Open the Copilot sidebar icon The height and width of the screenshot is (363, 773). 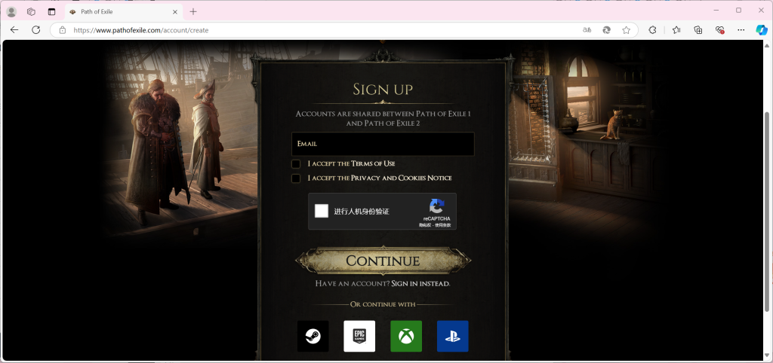762,30
